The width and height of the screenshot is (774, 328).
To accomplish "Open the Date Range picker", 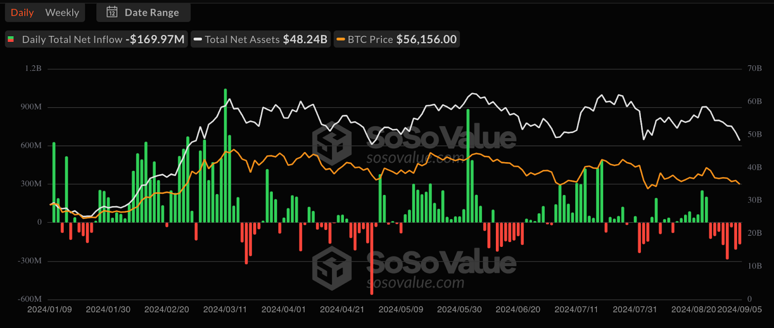I will point(143,13).
